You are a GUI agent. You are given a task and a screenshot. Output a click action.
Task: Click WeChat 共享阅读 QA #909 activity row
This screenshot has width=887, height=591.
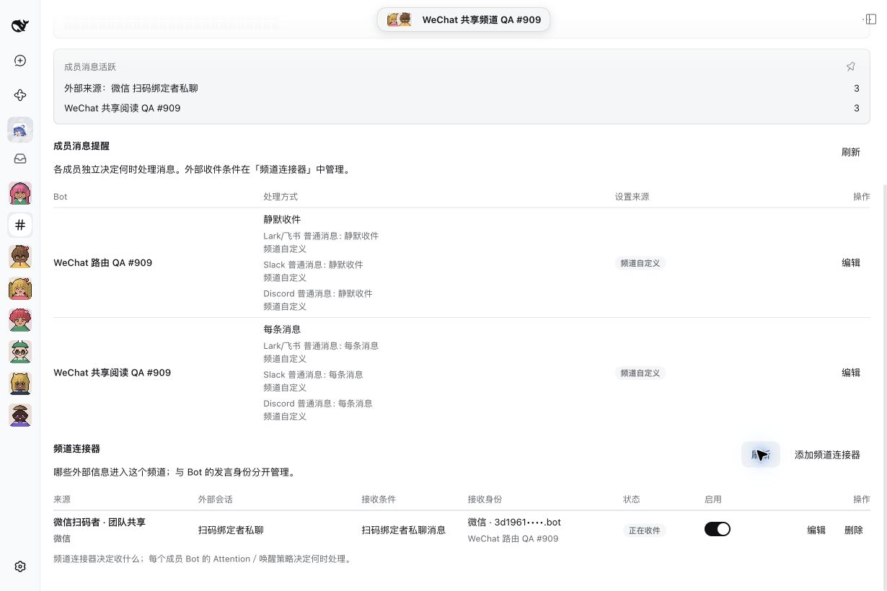click(462, 108)
